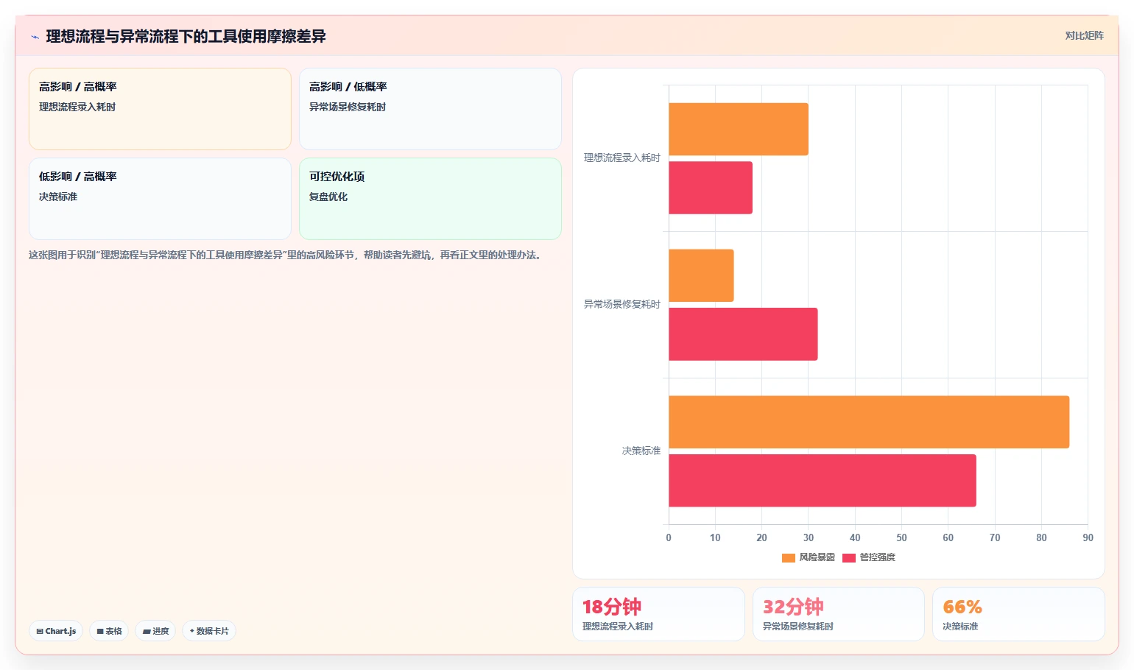
Task: Click the description paragraph under the matrix
Action: point(286,255)
